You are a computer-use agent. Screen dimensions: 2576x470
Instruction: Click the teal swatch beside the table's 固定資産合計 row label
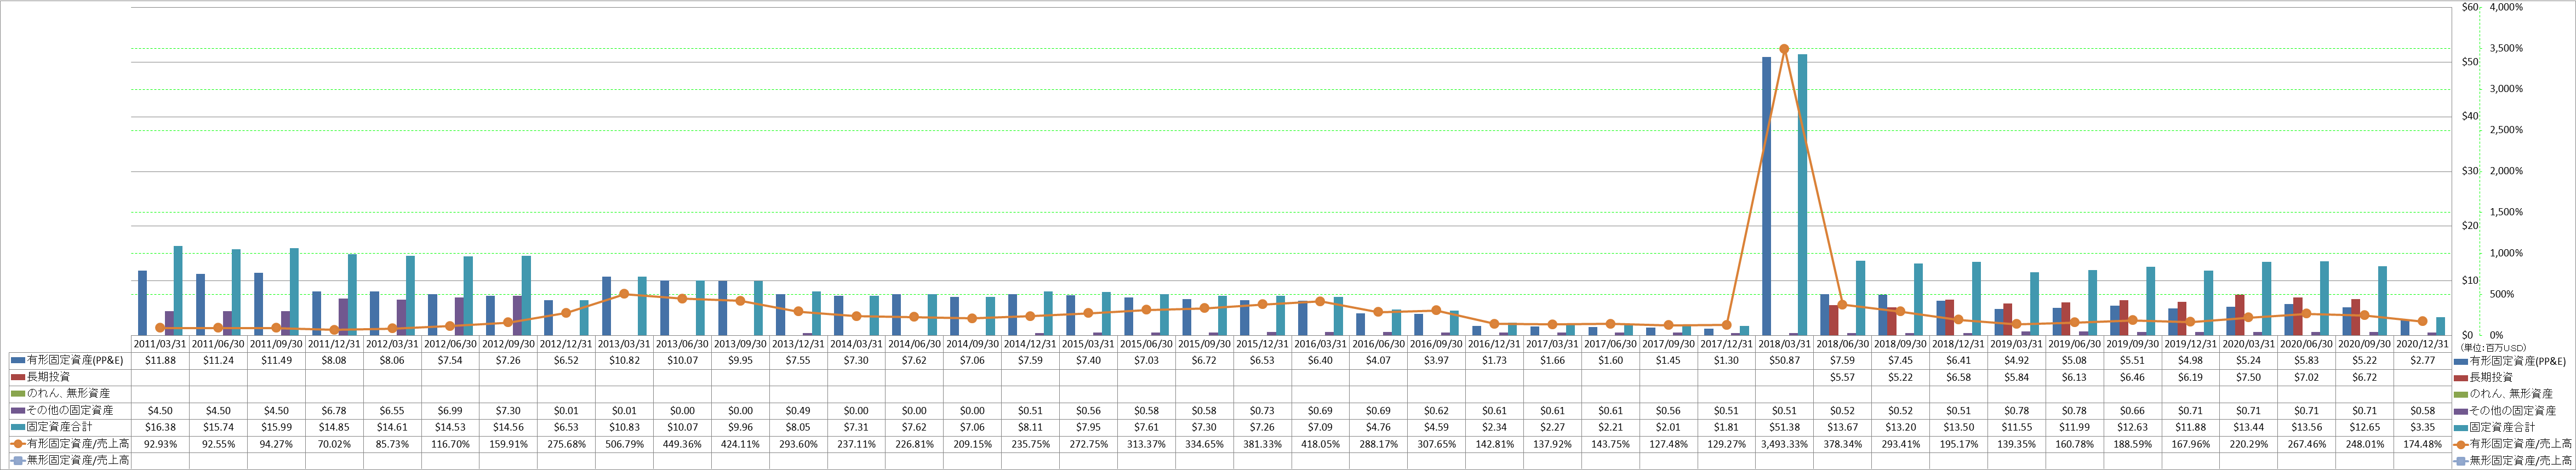point(18,427)
